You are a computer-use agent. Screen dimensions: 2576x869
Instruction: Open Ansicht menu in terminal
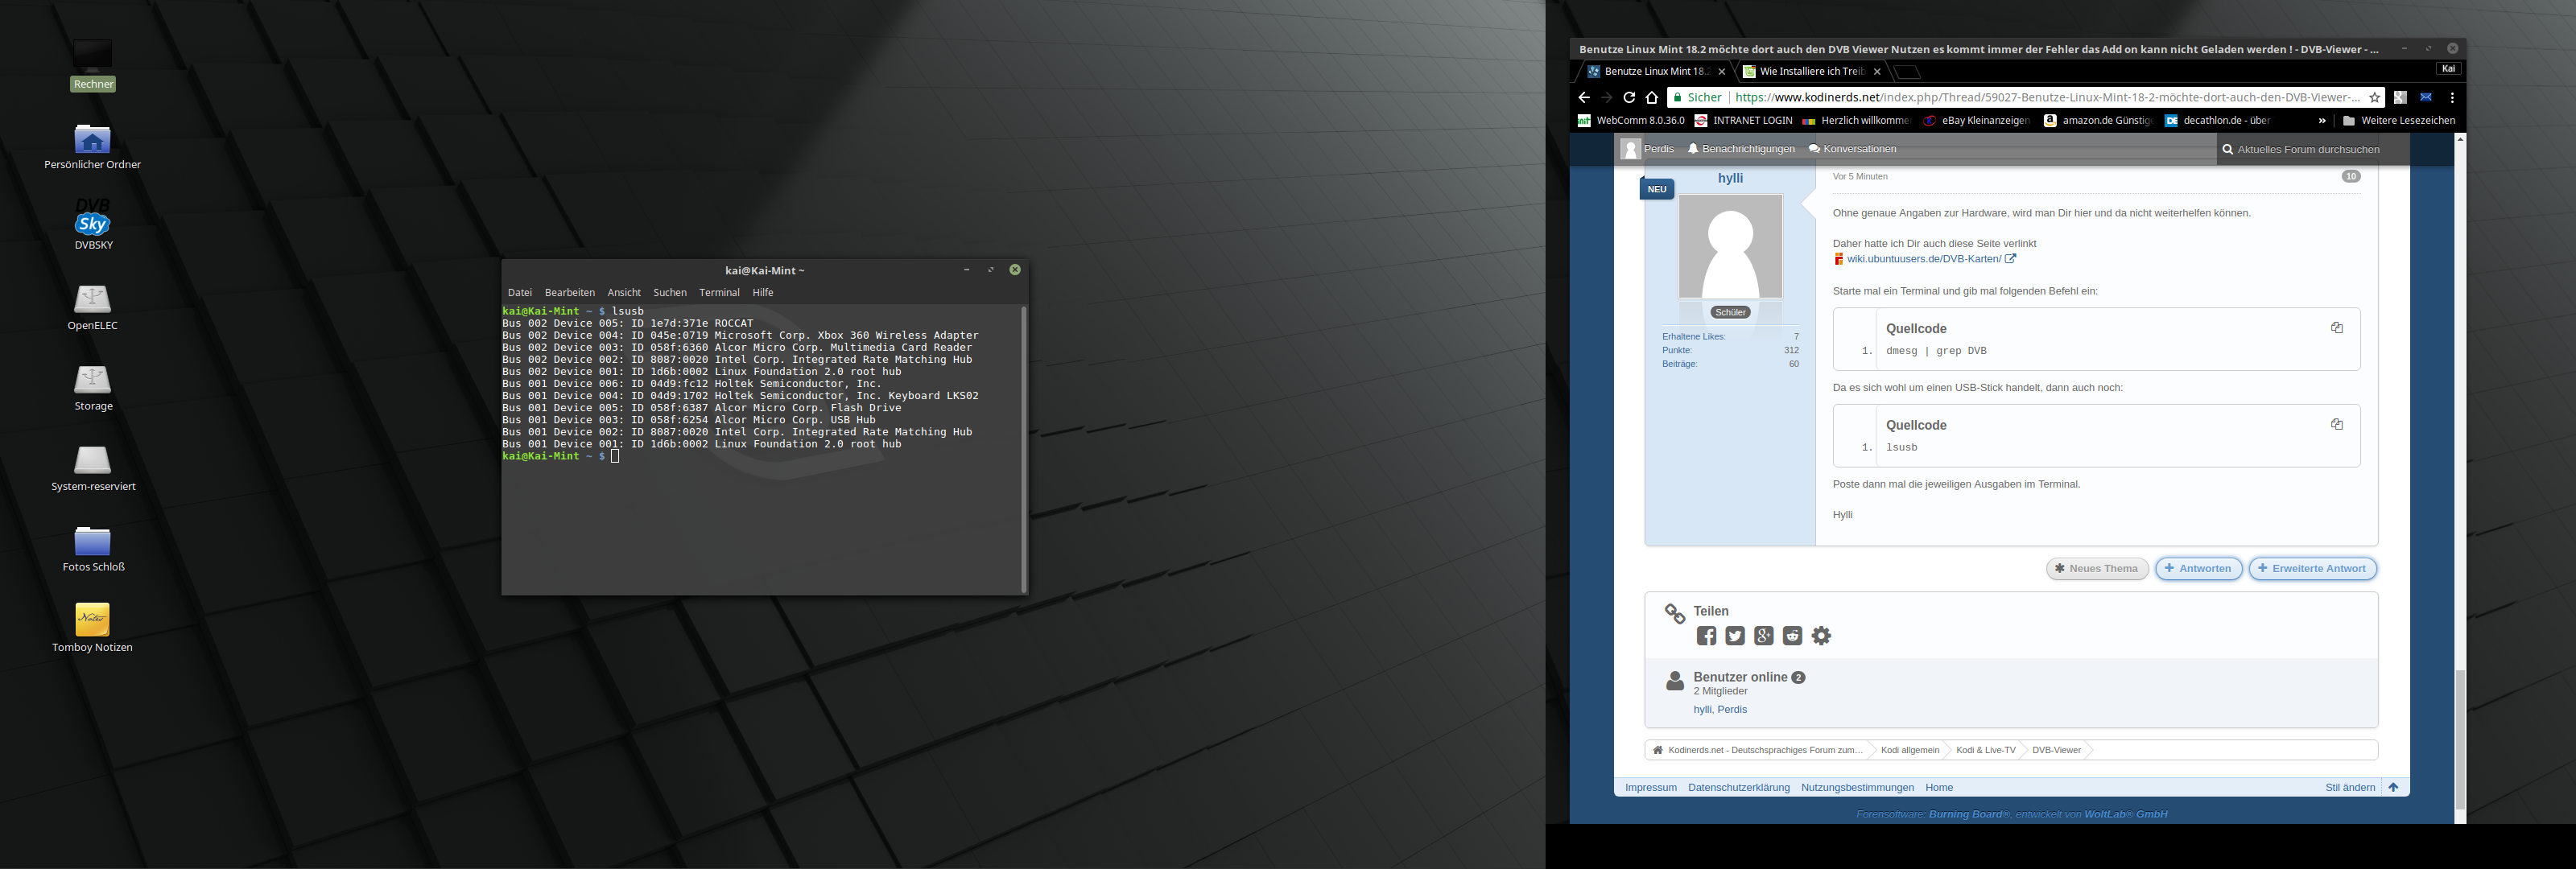[624, 292]
